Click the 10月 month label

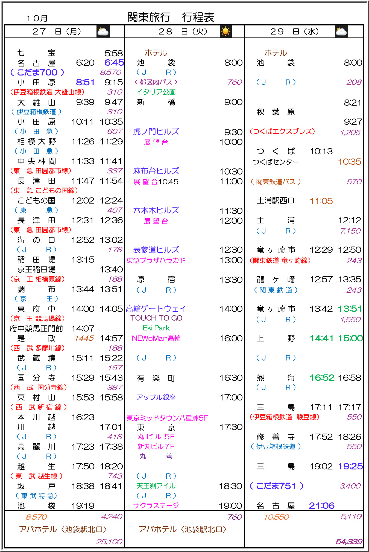click(x=37, y=18)
